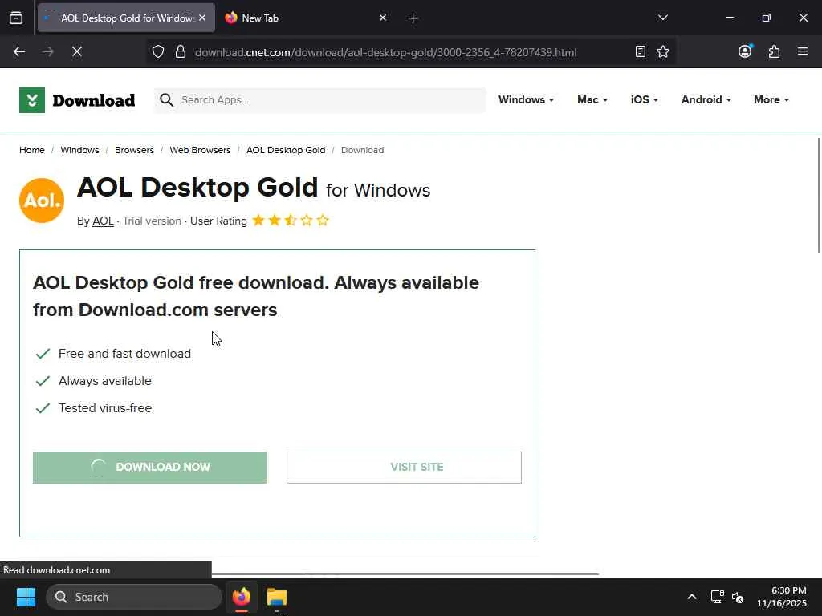This screenshot has width=822, height=616.
Task: Open Windows breadcrumb link
Action: tap(79, 150)
